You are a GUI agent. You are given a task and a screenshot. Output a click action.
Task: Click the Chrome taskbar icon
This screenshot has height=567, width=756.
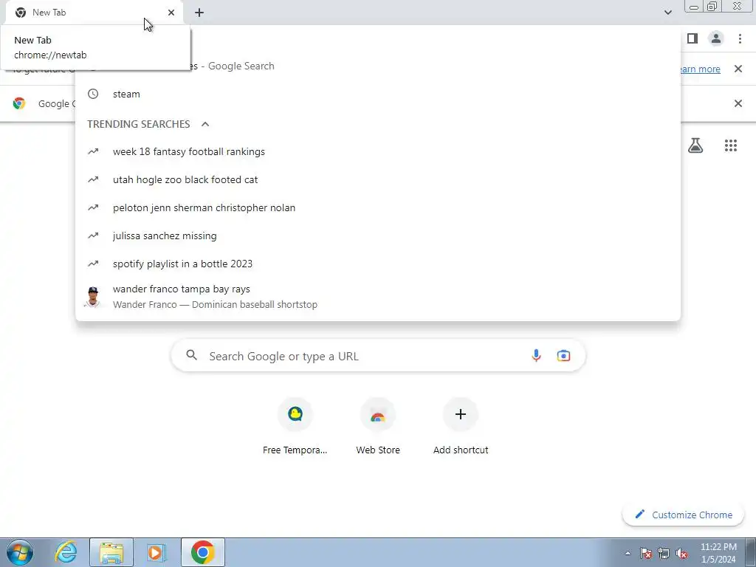(203, 552)
